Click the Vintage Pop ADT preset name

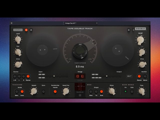(70, 23)
